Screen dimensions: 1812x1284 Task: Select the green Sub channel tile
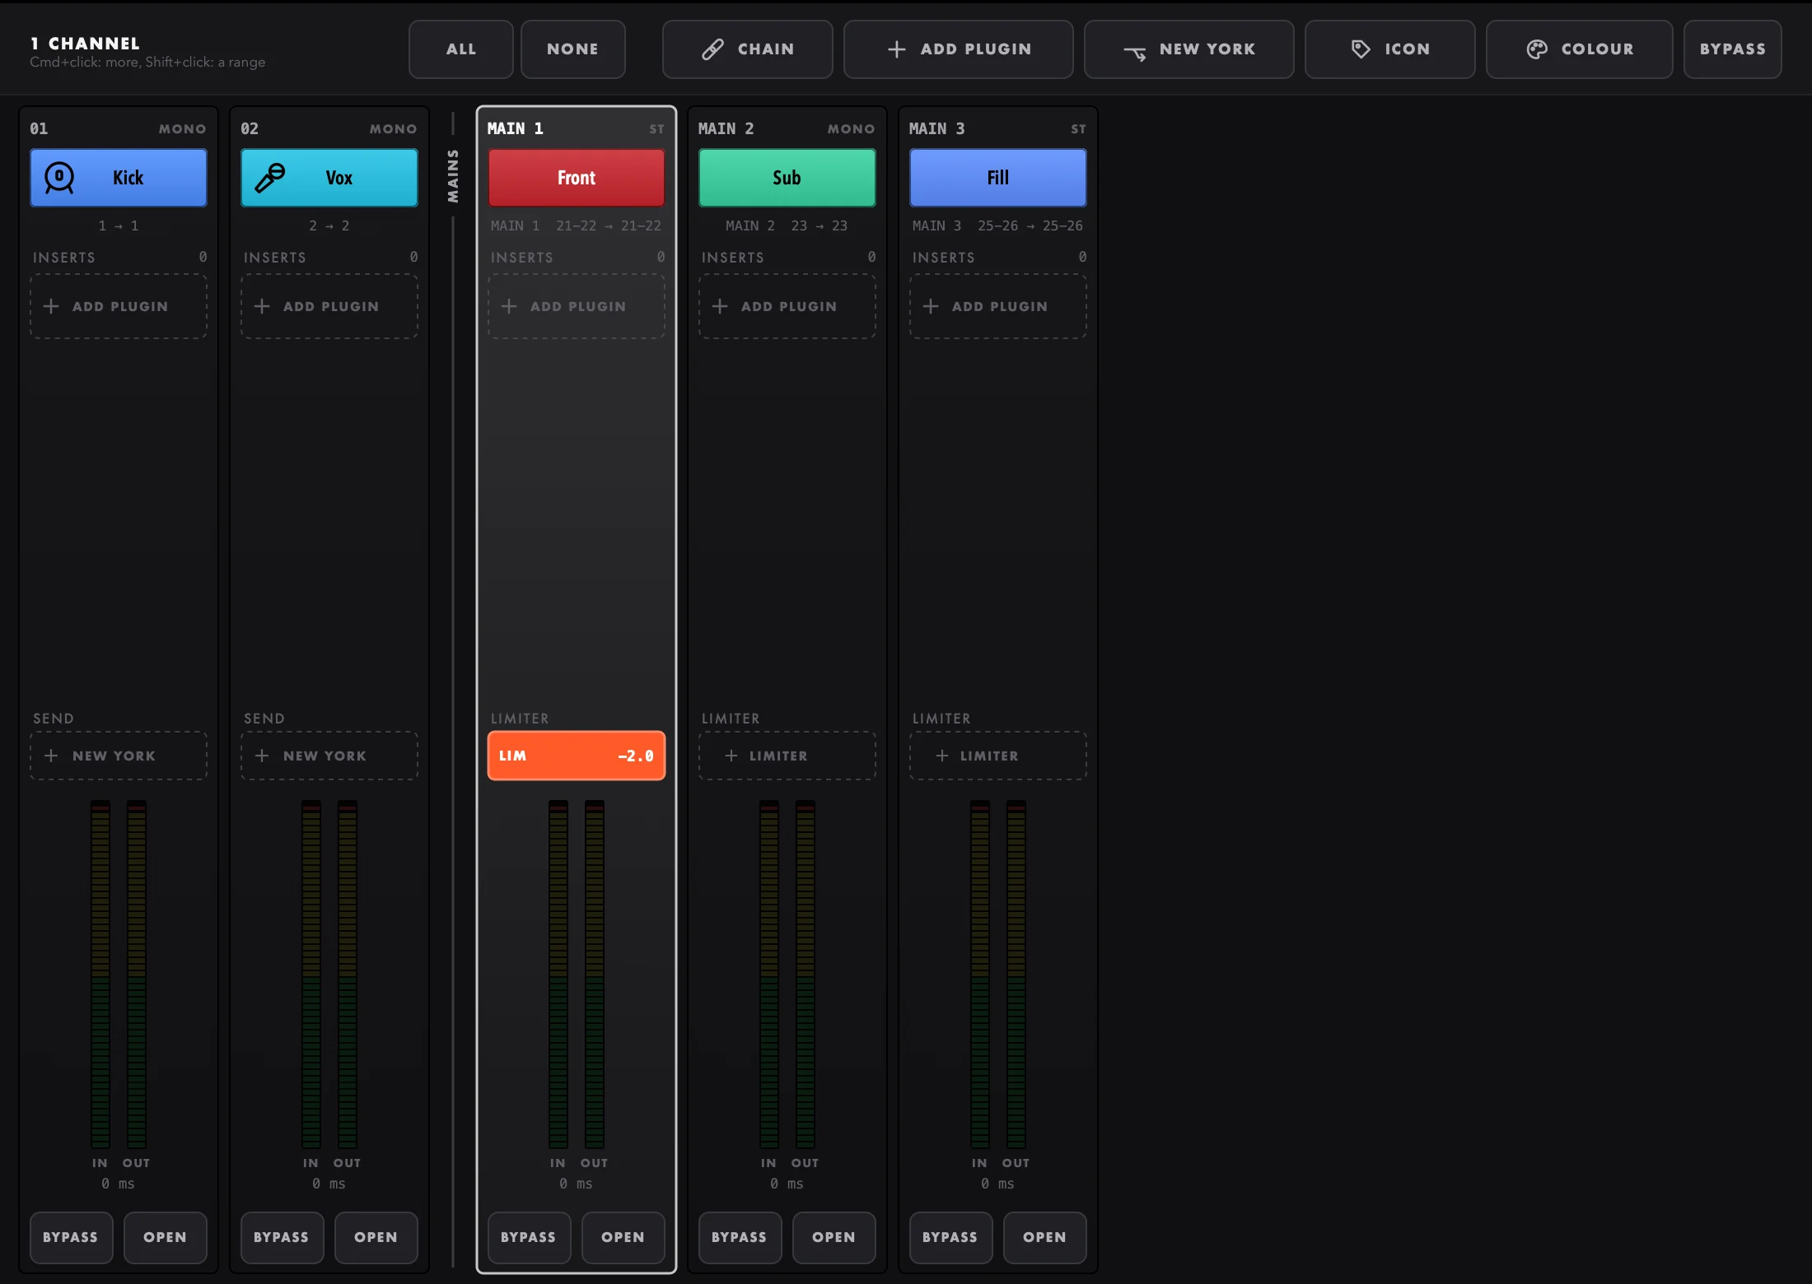[787, 178]
